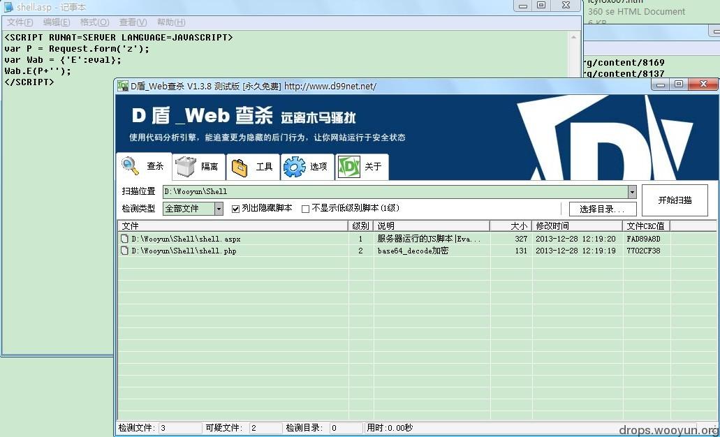
Task: Click the 选择目录... browse button
Action: click(x=603, y=209)
